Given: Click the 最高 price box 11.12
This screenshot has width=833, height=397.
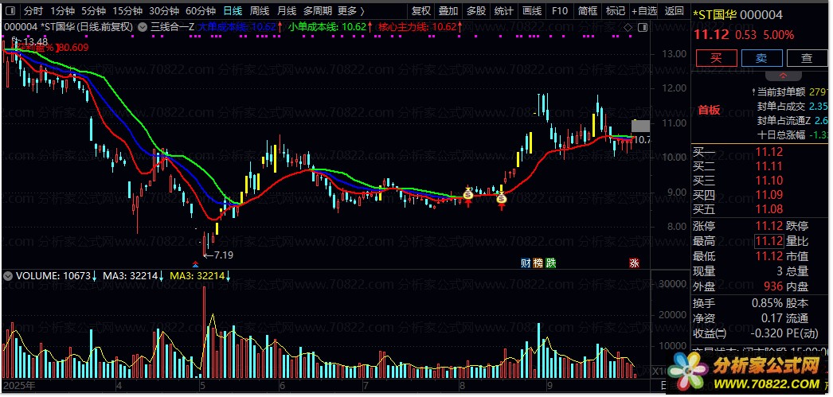Looking at the screenshot, I should pos(769,242).
